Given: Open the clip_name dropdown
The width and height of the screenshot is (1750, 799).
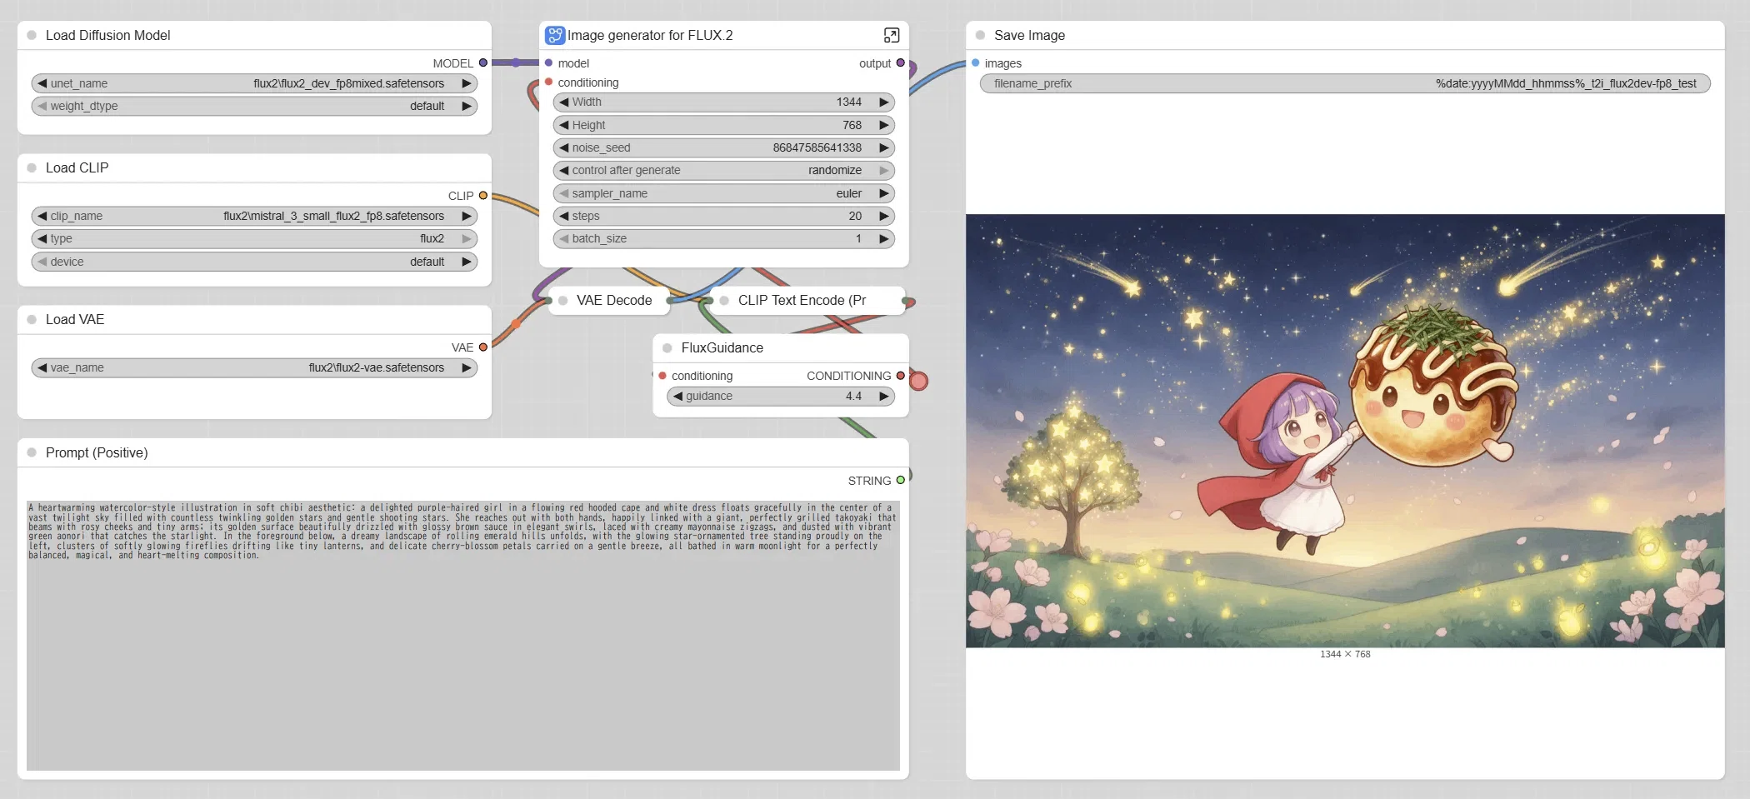Looking at the screenshot, I should coord(254,216).
